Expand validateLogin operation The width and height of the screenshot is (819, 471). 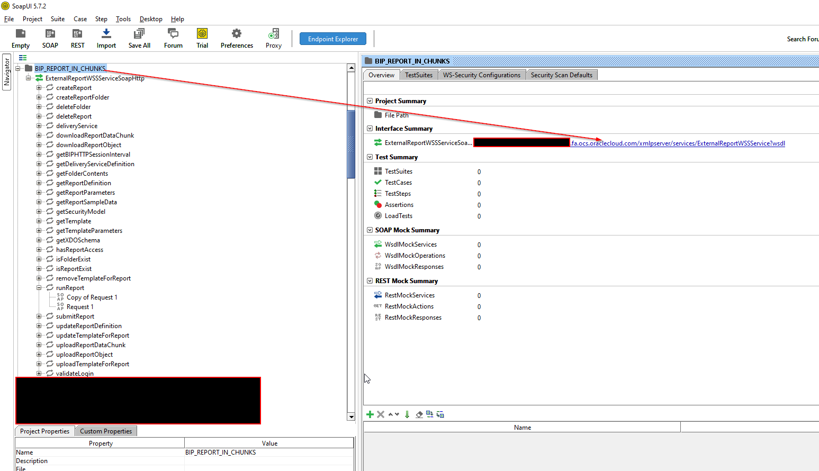coord(39,373)
